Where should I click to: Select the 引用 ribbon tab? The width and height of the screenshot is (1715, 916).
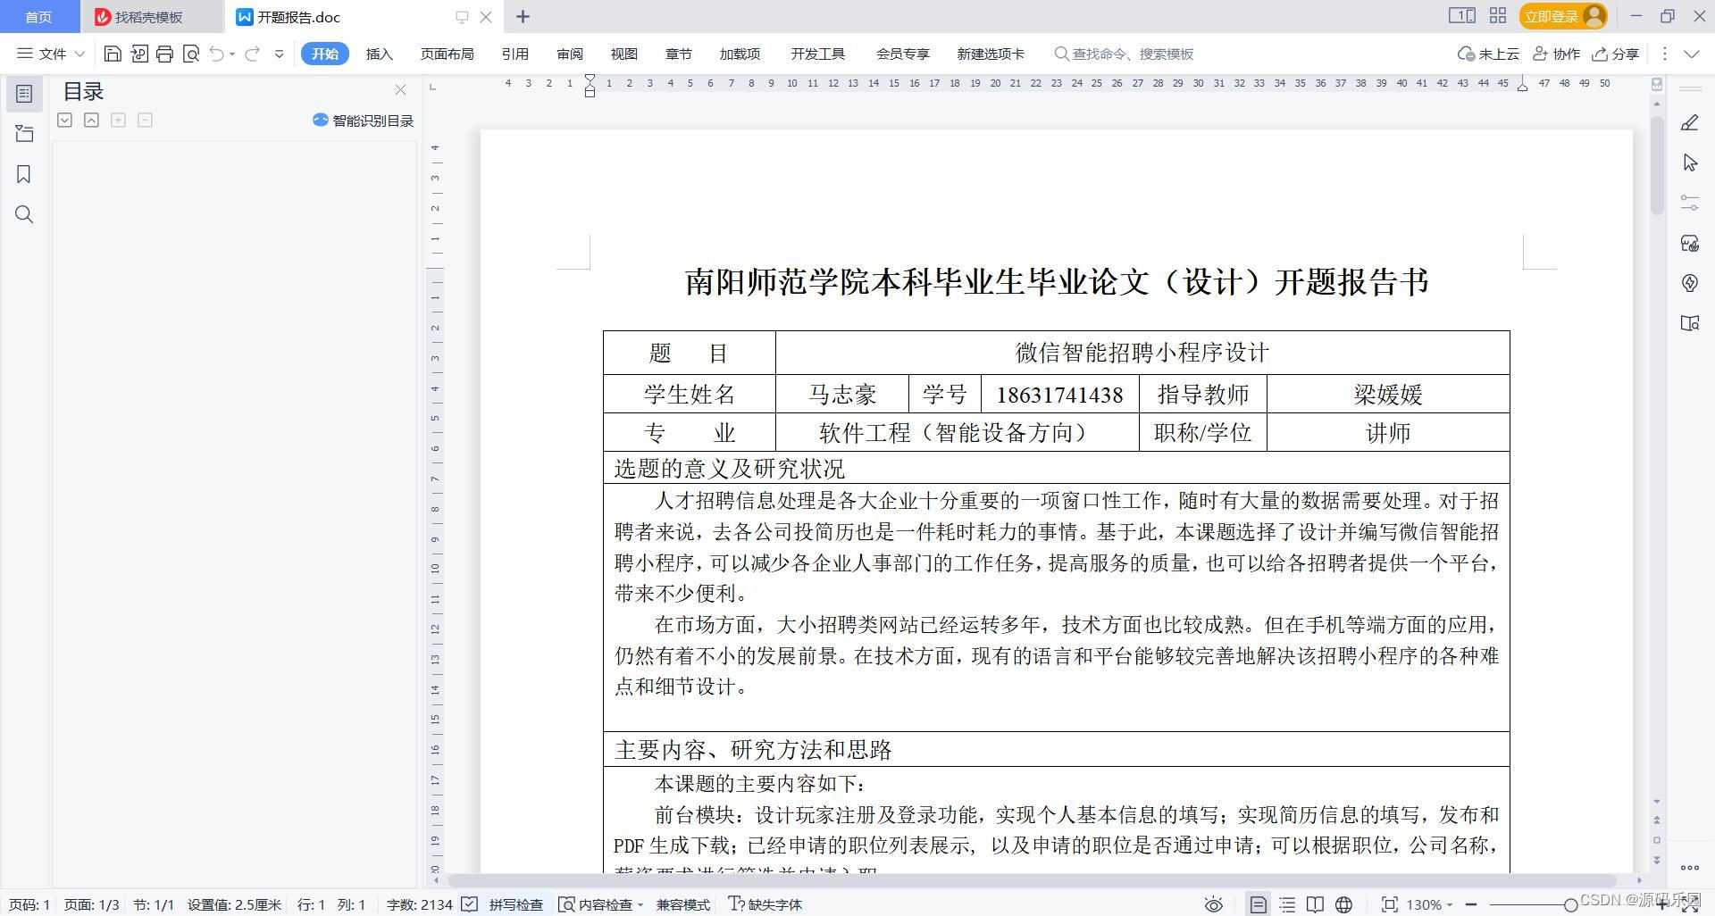[514, 54]
